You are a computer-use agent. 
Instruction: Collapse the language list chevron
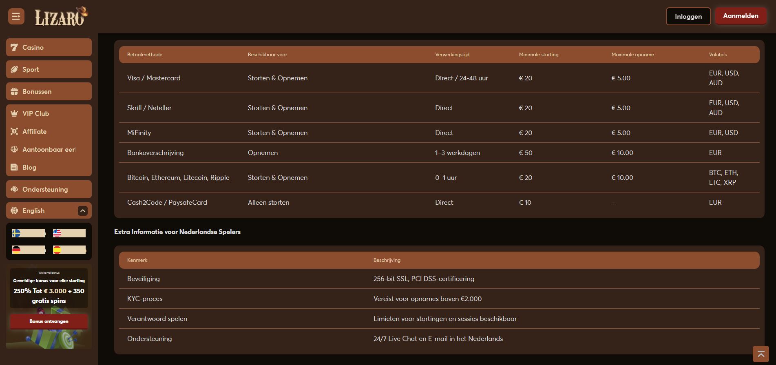click(x=83, y=210)
